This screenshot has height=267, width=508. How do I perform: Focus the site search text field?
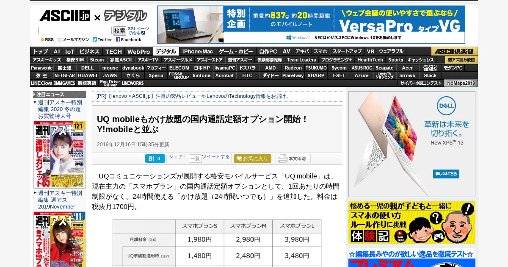pos(75,31)
